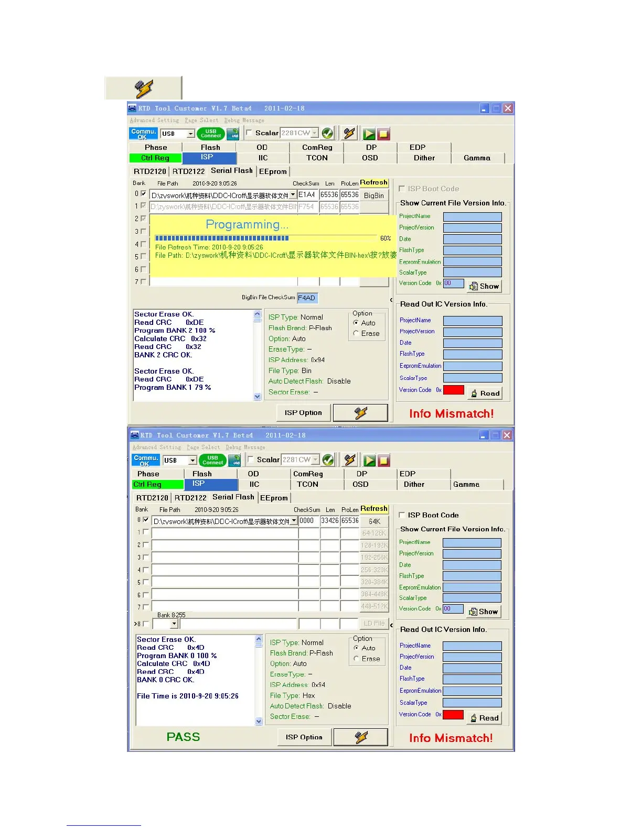Click the Version Code 00 field in the lower window
This screenshot has height=830, width=642.
(453, 609)
